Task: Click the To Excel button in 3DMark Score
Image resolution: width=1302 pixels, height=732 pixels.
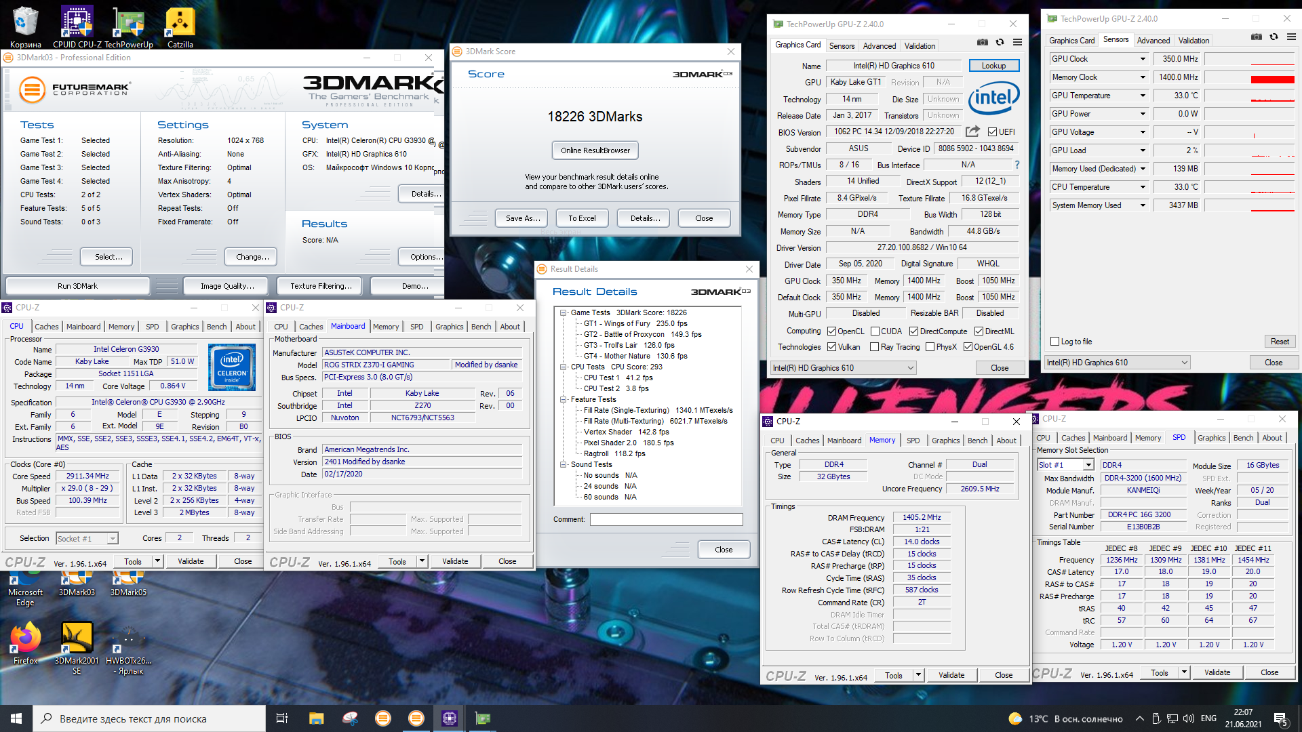Action: click(582, 218)
